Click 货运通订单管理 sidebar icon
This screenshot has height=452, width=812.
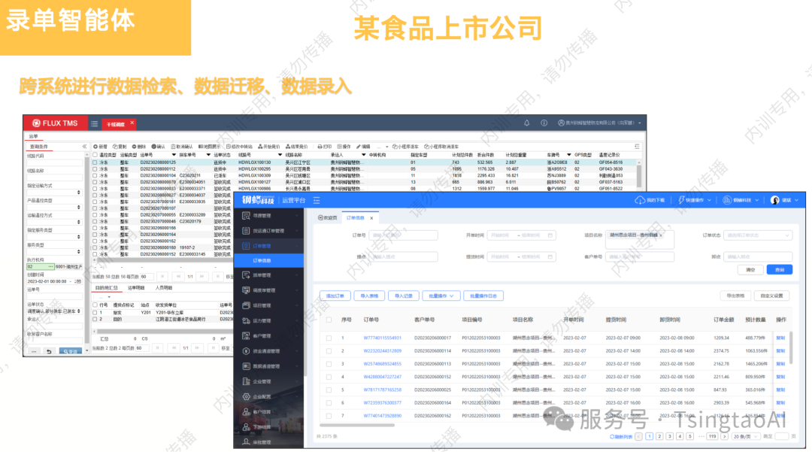(x=246, y=231)
